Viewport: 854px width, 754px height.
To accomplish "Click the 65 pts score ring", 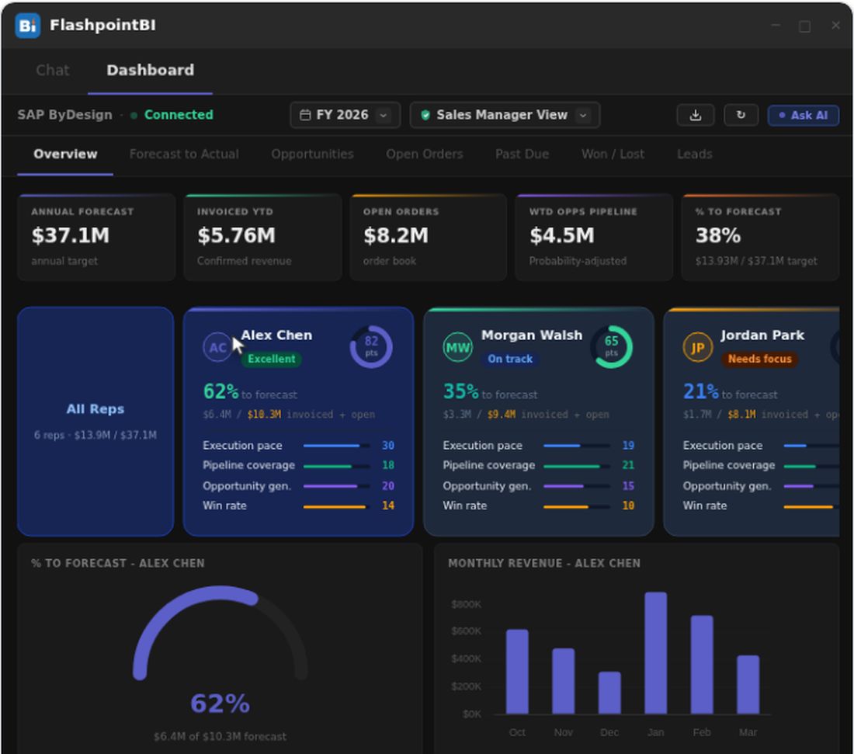I will point(611,346).
